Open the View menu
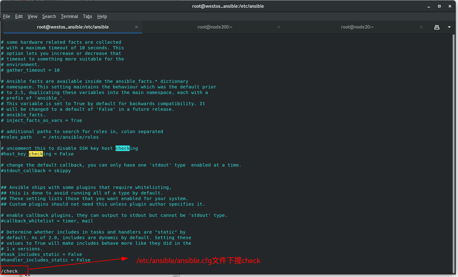This screenshot has width=458, height=277. pos(32,16)
